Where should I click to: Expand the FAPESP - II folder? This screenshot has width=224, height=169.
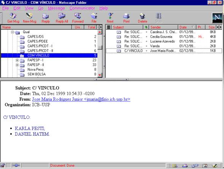[17, 65]
